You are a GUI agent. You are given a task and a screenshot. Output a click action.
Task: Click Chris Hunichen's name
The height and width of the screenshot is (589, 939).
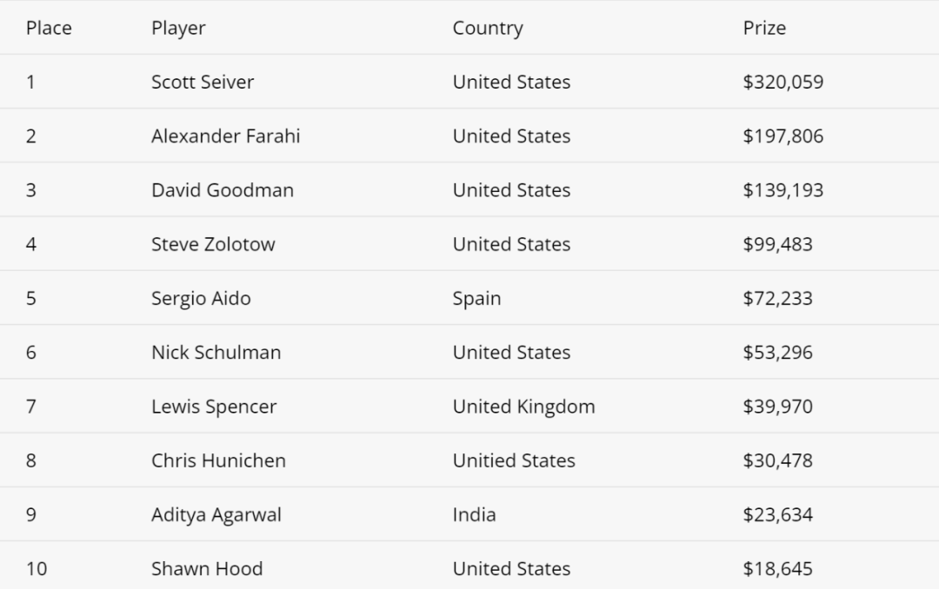click(218, 461)
